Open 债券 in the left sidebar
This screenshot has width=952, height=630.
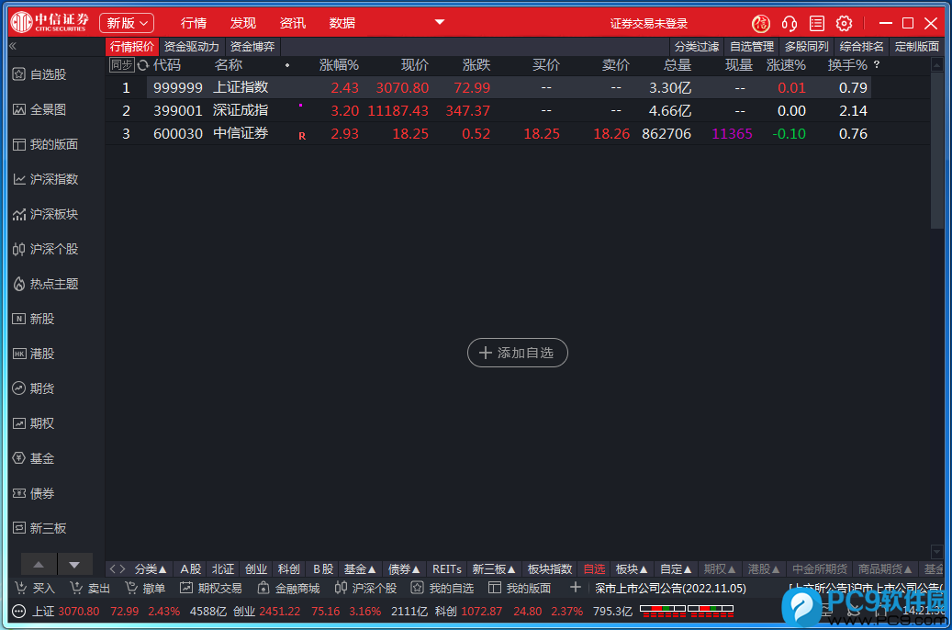tap(33, 493)
